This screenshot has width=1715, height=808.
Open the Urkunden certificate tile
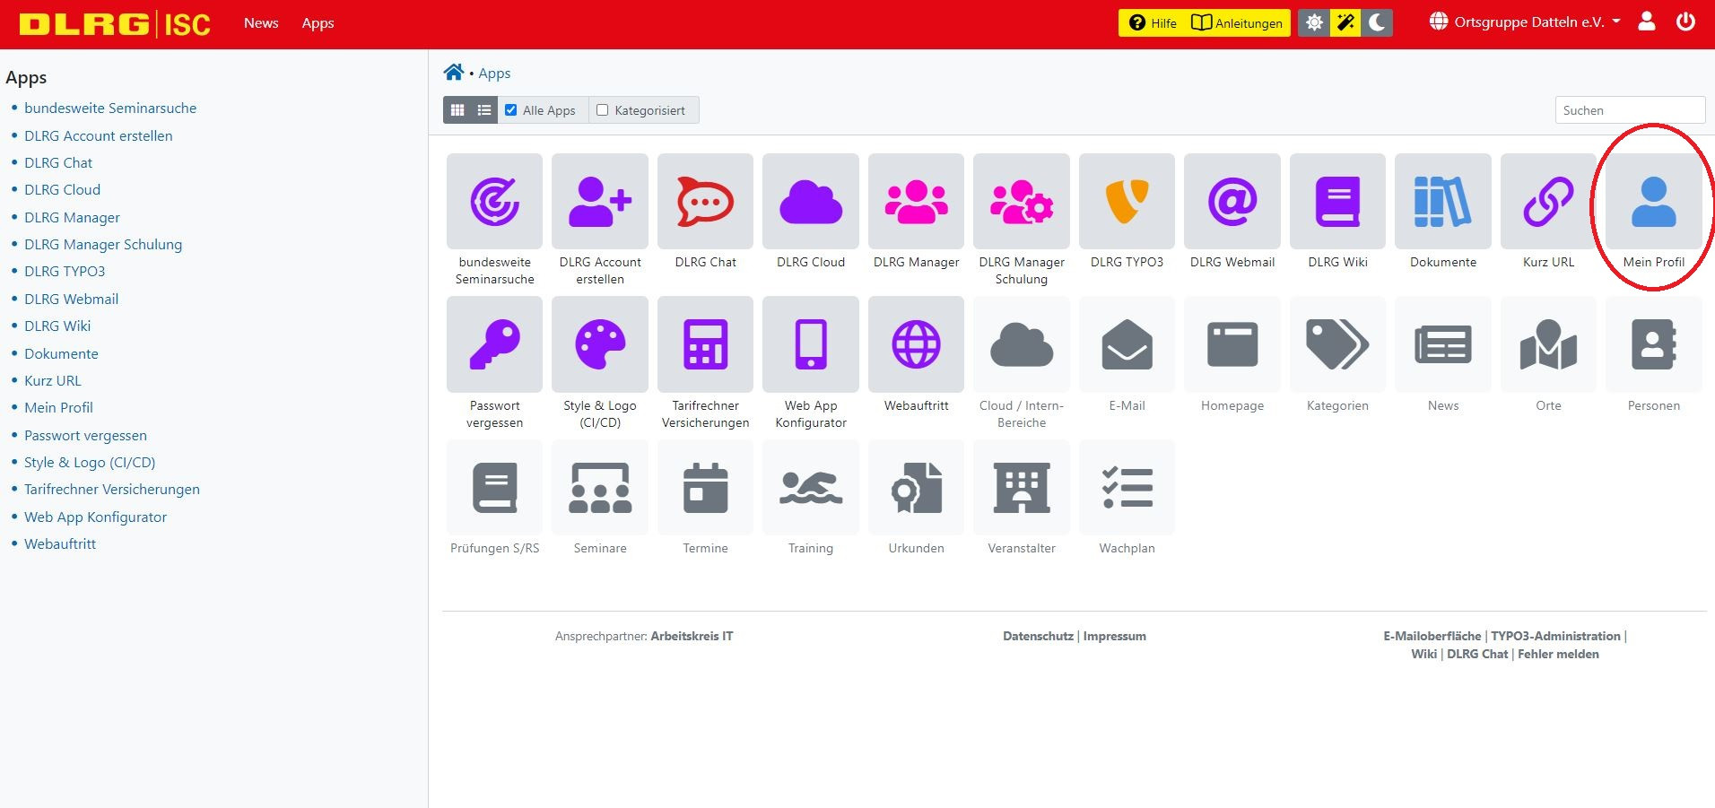click(x=916, y=488)
